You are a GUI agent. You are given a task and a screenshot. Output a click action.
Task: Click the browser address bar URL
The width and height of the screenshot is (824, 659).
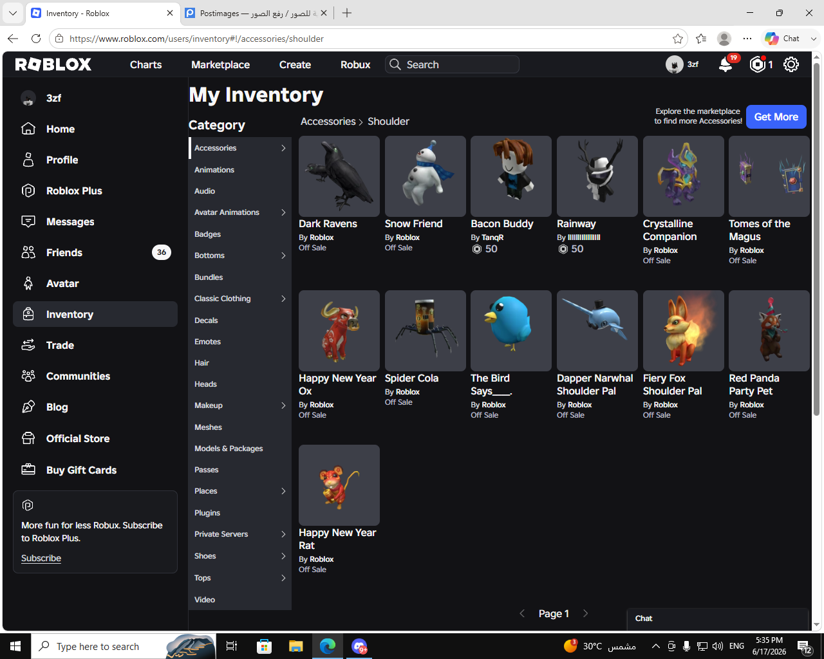click(x=196, y=39)
